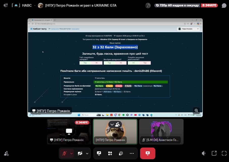Screen dimensions: 229x162
Task: Click the bookmark star icon in browser toolbar
Action: click(185, 24)
